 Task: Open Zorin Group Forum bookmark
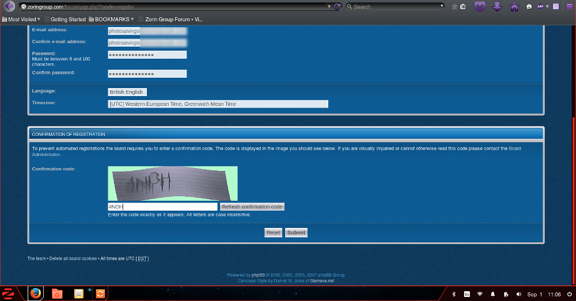click(174, 19)
